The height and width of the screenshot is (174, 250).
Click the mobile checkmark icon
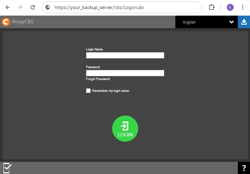click(x=7, y=168)
